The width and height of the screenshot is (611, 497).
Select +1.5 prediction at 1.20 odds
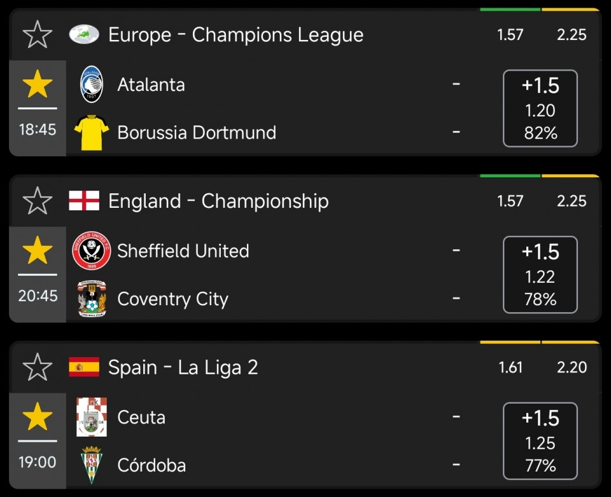540,109
